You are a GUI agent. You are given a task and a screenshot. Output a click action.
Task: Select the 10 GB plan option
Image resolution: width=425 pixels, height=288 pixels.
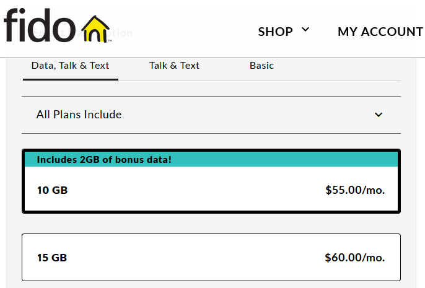pyautogui.click(x=211, y=190)
